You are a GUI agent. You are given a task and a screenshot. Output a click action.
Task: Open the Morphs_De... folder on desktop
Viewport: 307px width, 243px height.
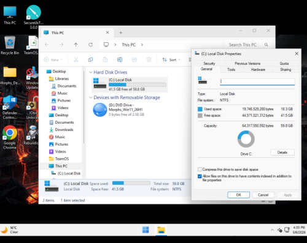pos(10,76)
